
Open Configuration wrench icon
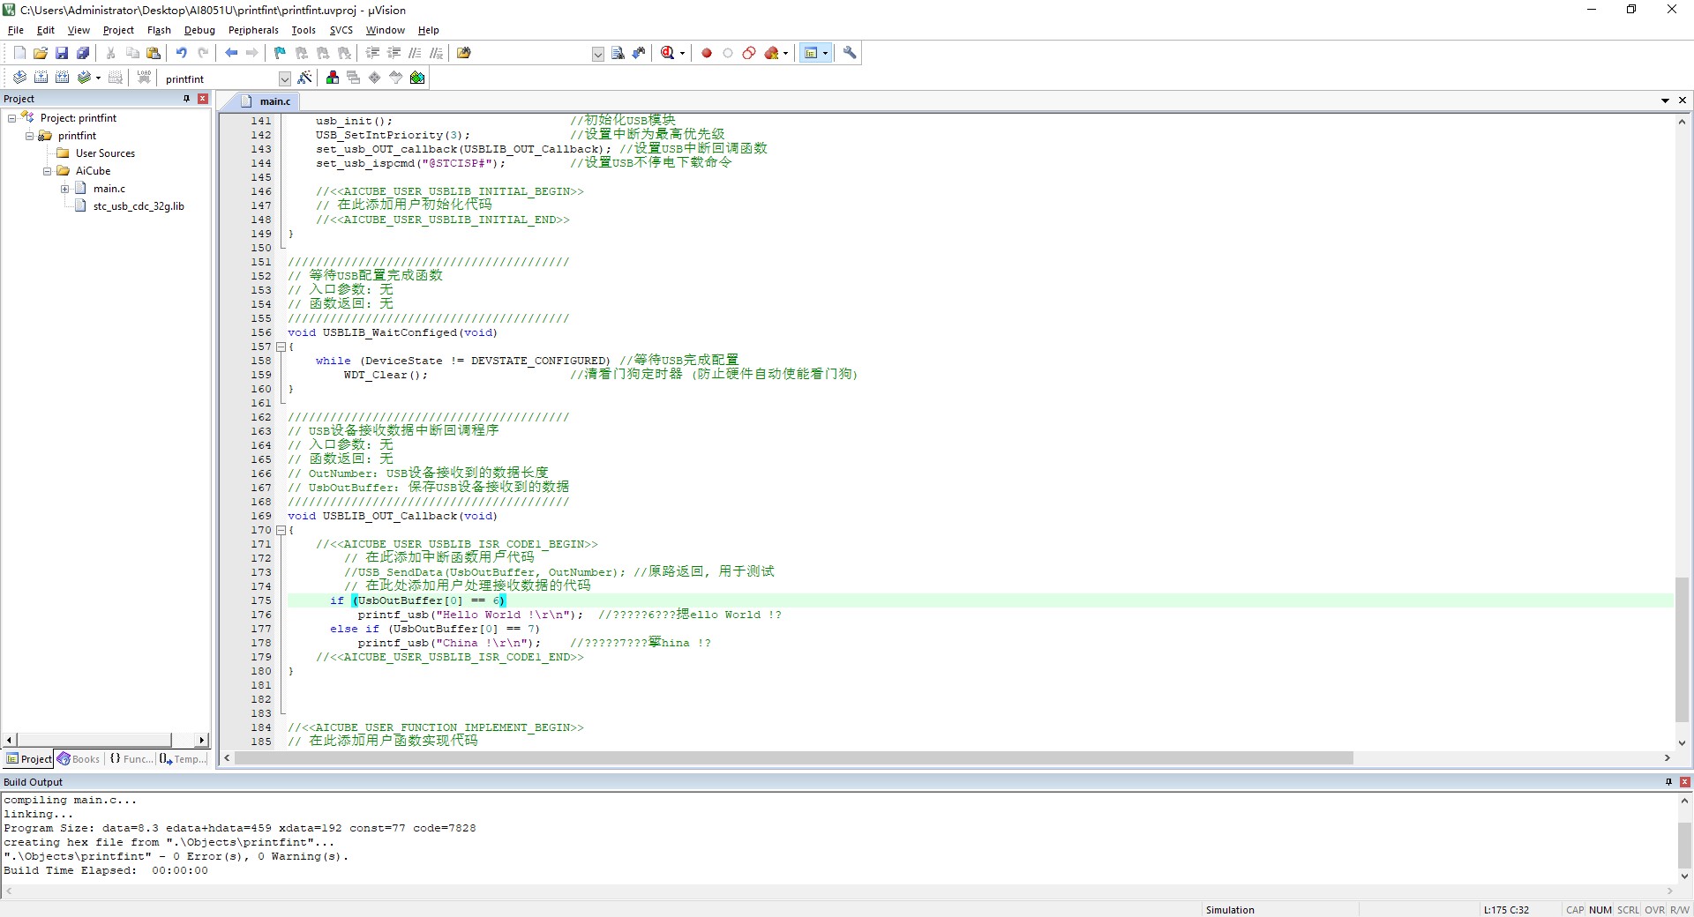tap(850, 53)
